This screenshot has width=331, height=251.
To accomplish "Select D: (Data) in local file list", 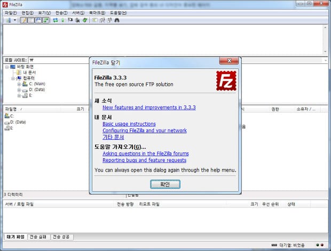I will click(x=15, y=122).
